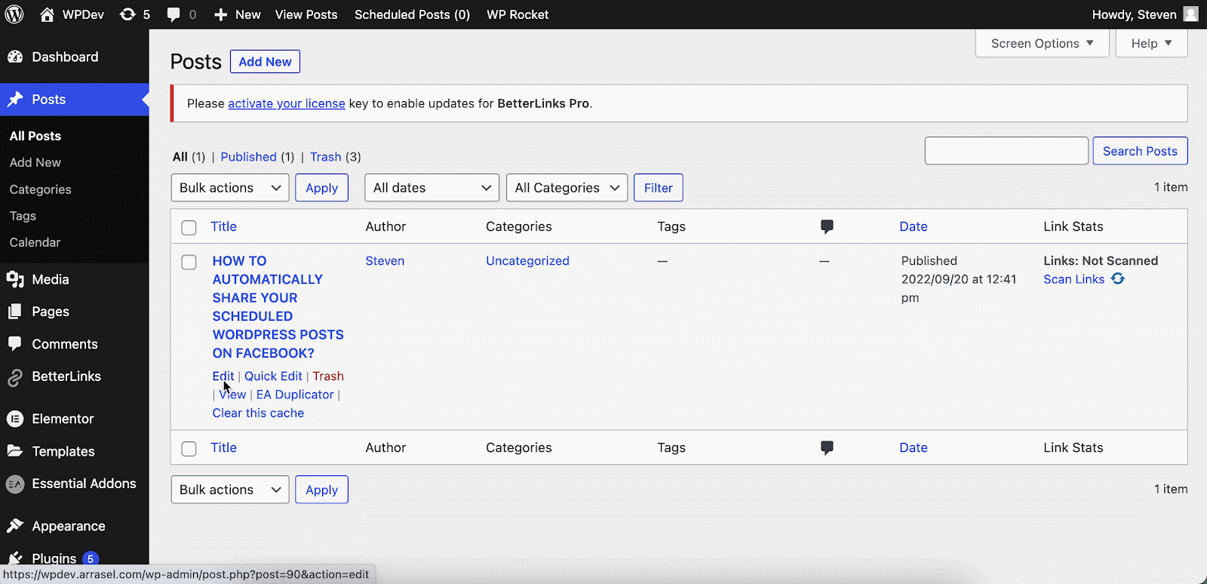Viewport: 1207px width, 584px height.
Task: Tick the checkbox for the Facebook post row
Action: pyautogui.click(x=189, y=262)
